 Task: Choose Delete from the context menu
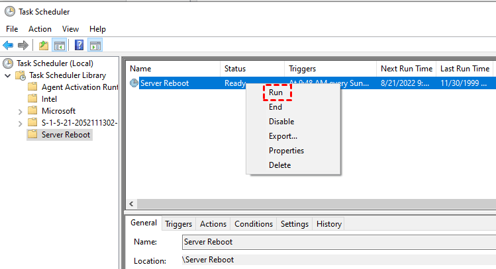(279, 165)
